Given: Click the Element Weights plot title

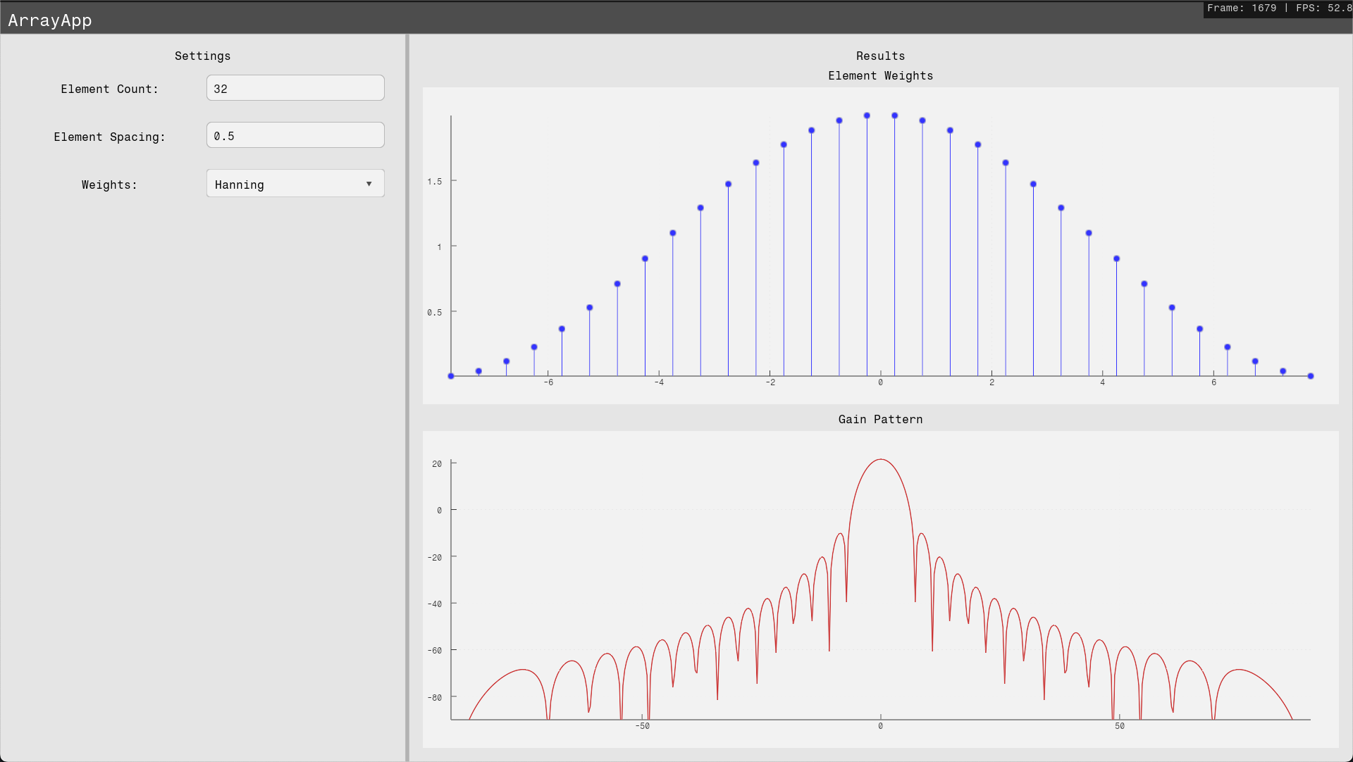Looking at the screenshot, I should coord(880,75).
